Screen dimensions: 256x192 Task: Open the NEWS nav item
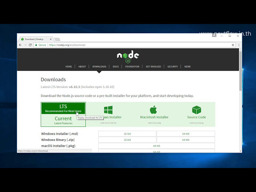tap(187, 67)
